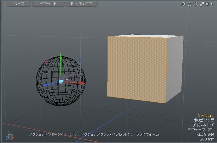The image size is (217, 143).
Task: Click the red X-axis move handle
Action: point(75,83)
